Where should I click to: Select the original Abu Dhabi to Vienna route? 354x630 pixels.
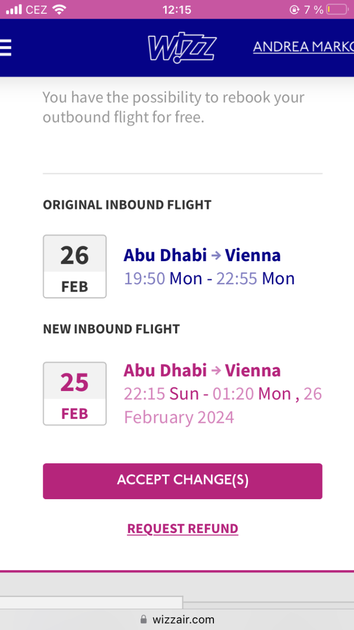pyautogui.click(x=202, y=255)
